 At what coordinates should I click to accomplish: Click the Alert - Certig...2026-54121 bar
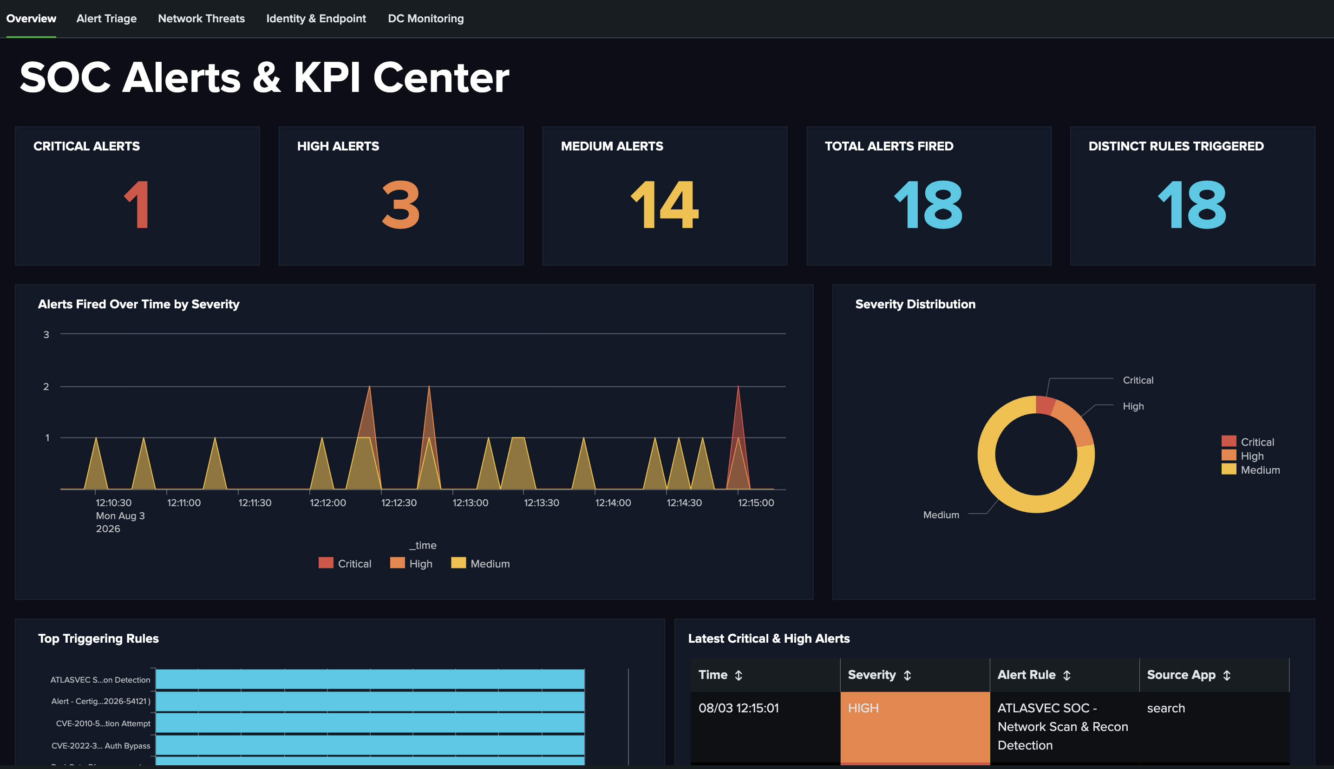[x=370, y=701]
